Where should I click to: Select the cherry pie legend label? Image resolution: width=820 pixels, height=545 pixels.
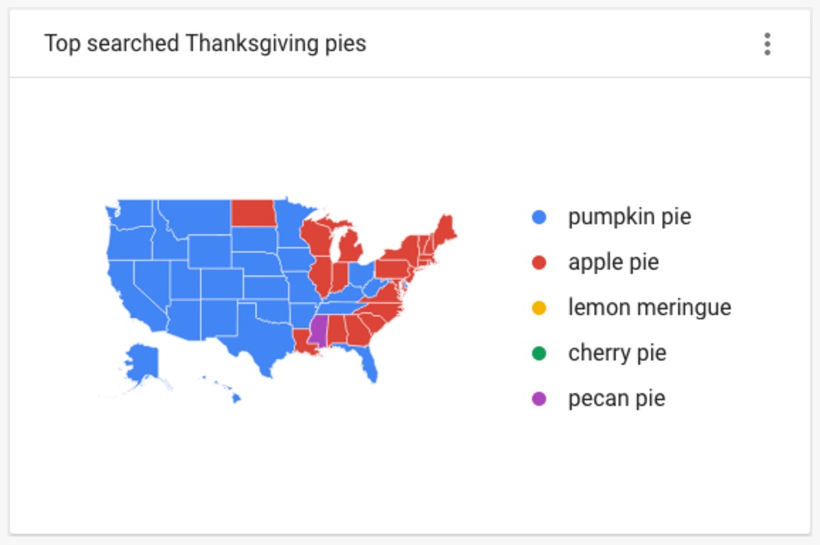(617, 353)
